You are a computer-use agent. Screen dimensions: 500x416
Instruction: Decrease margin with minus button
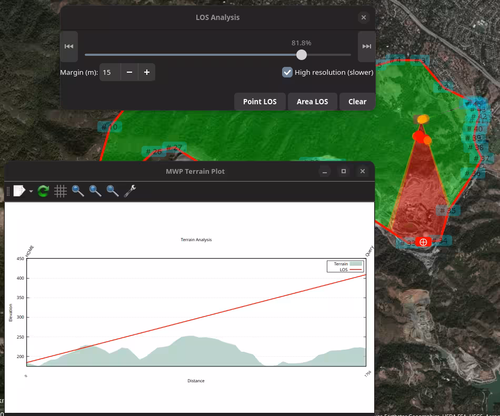129,72
